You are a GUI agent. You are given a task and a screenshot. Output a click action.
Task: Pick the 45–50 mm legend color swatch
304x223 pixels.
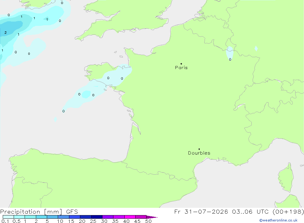click(141, 217)
